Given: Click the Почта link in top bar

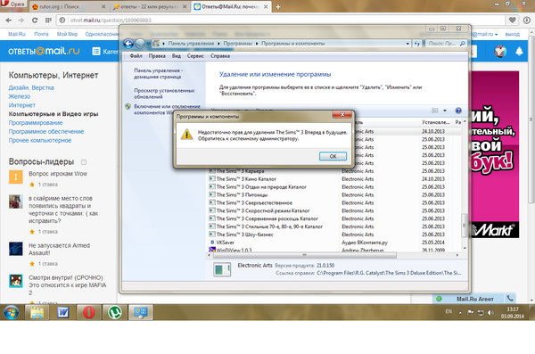Looking at the screenshot, I should point(41,34).
